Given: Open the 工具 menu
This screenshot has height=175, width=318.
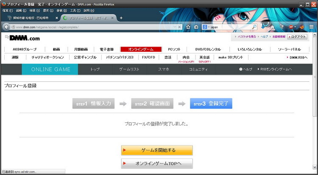Looking at the screenshot, I should (x=75, y=11).
